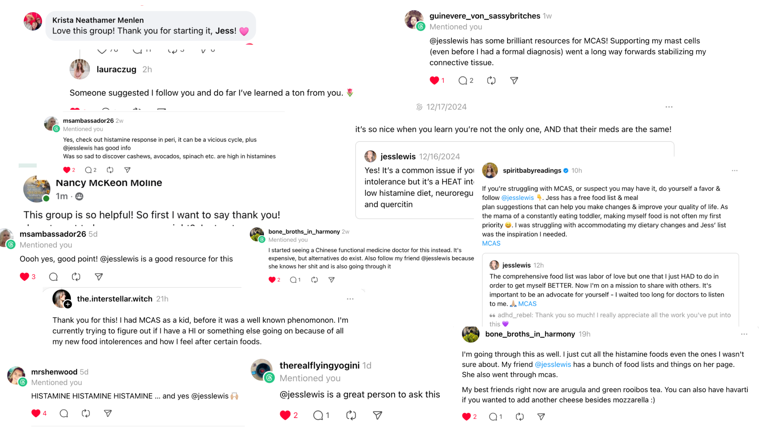The width and height of the screenshot is (759, 427).
Task: Share the guinevere_von_sassybritches post
Action: tap(514, 80)
